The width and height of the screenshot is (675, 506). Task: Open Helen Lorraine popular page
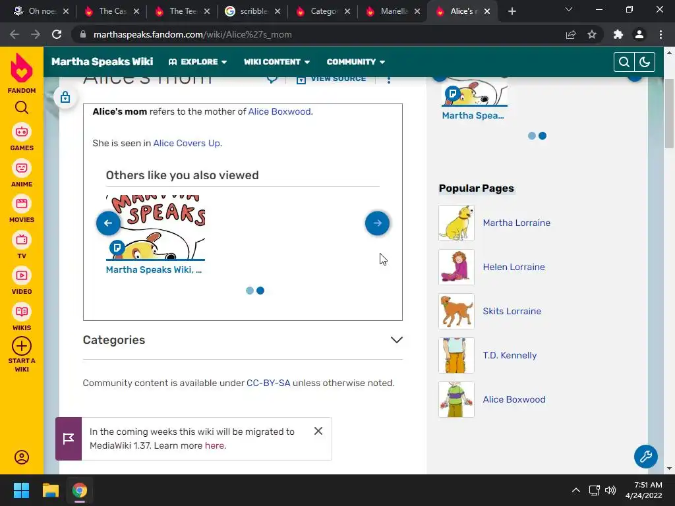click(514, 267)
